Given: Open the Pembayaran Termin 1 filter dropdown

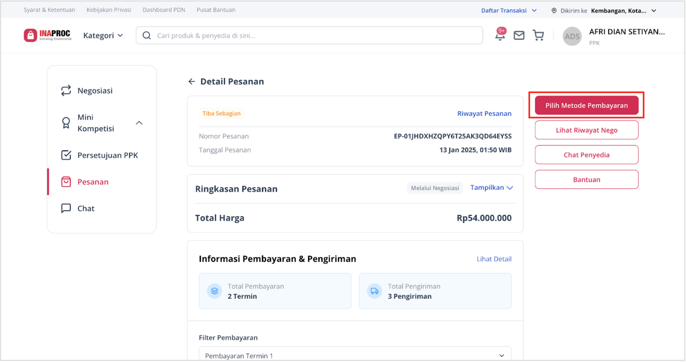Looking at the screenshot, I should (355, 355).
